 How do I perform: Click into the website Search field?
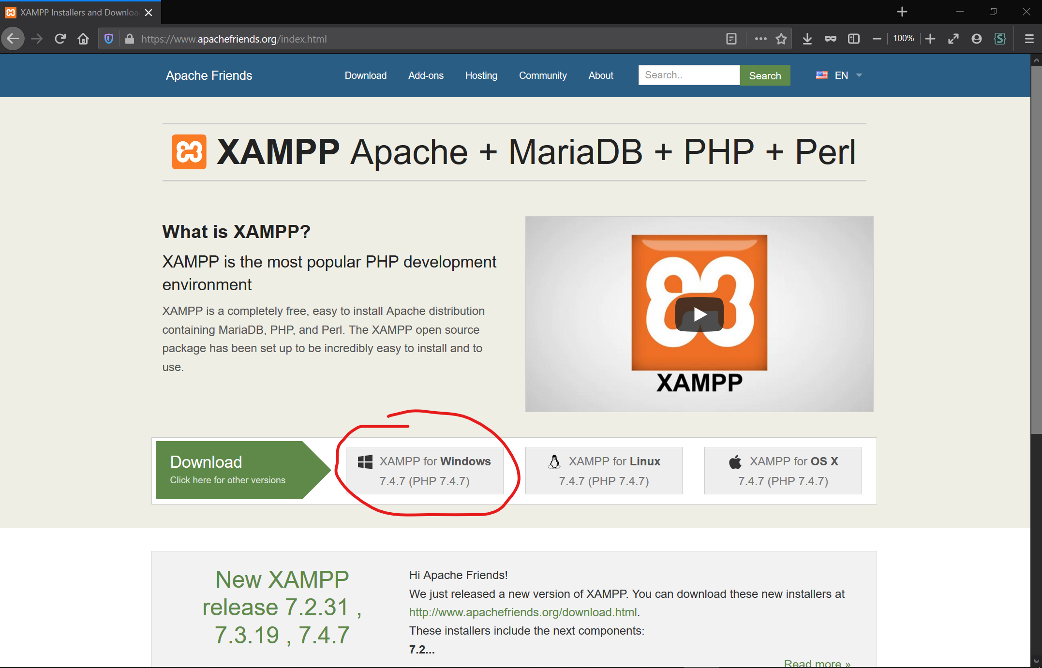coord(689,75)
